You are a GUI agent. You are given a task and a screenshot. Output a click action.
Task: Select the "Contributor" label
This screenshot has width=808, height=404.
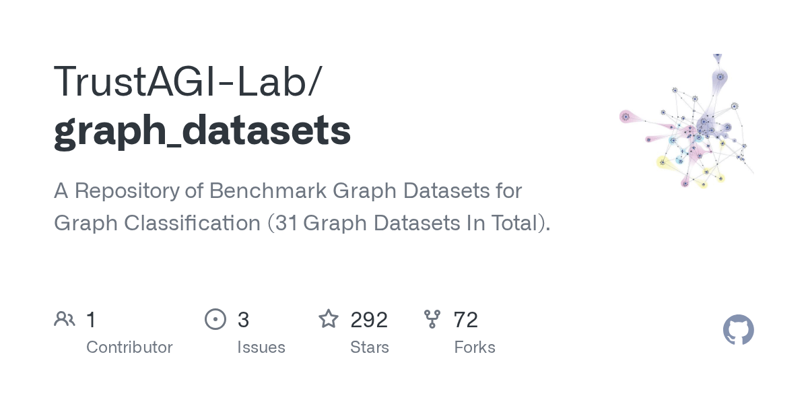tap(129, 347)
